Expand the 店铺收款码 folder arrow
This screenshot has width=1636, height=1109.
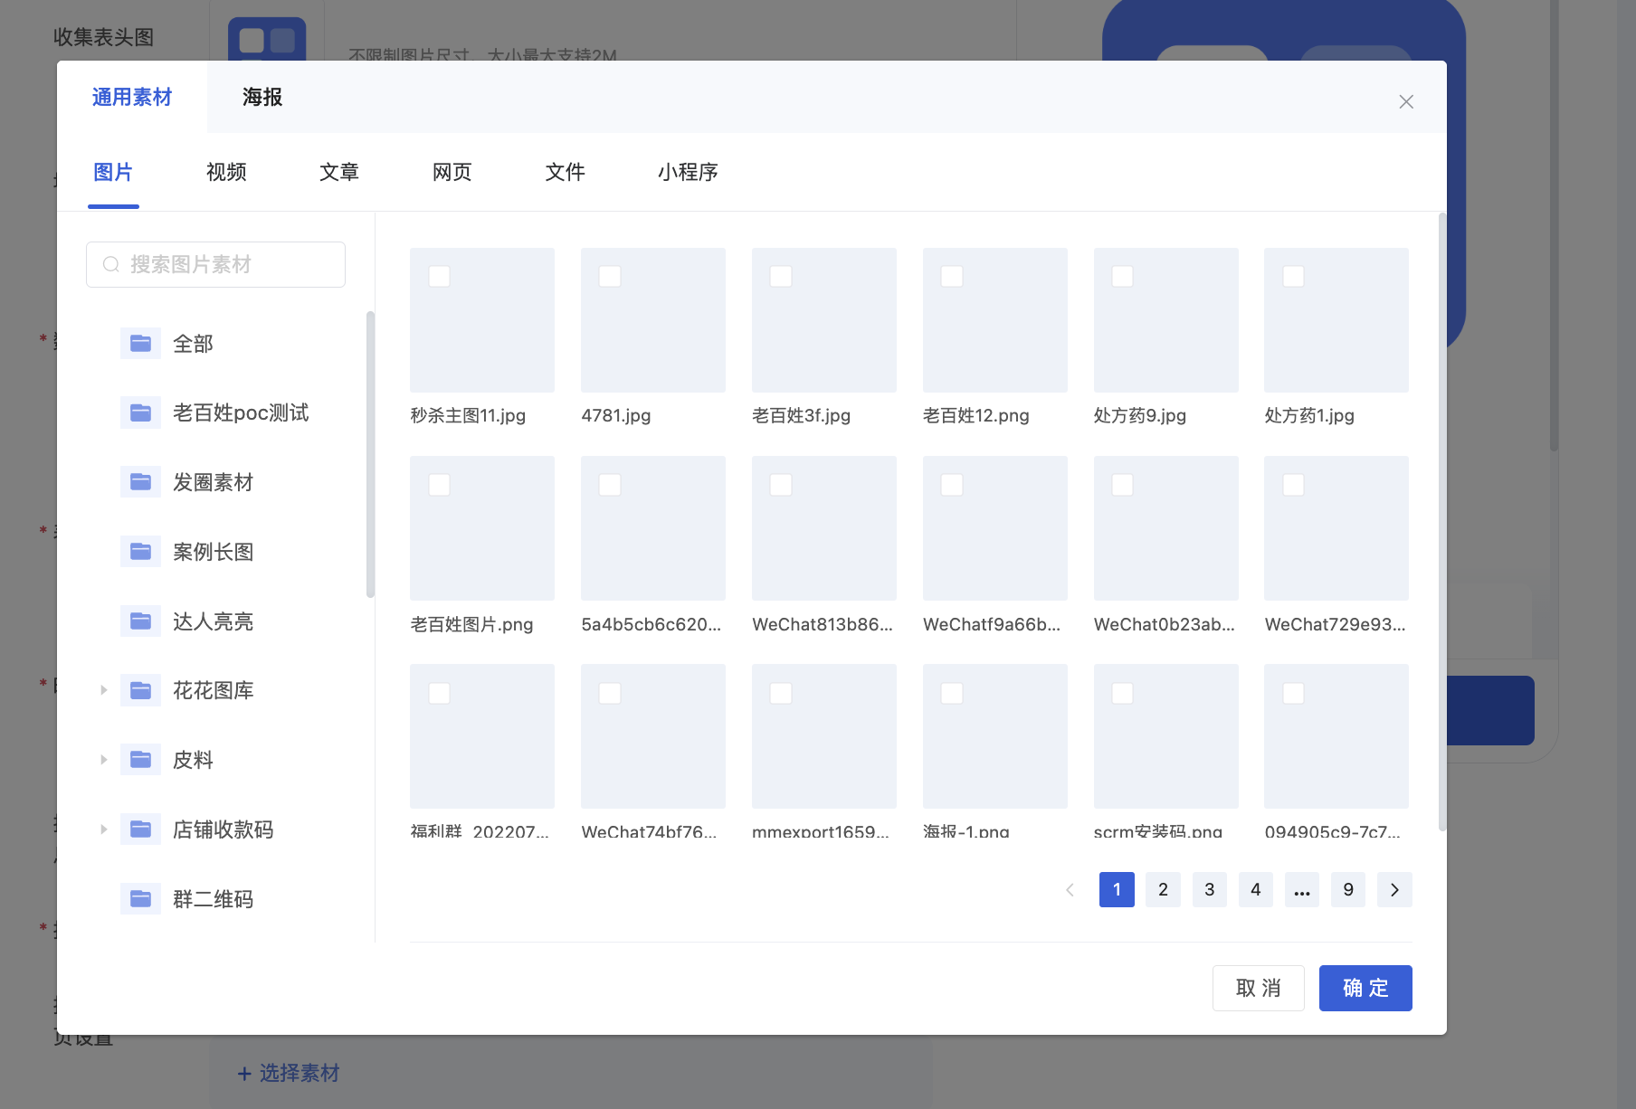click(x=103, y=829)
